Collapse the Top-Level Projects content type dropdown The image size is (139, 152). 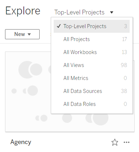click(84, 12)
